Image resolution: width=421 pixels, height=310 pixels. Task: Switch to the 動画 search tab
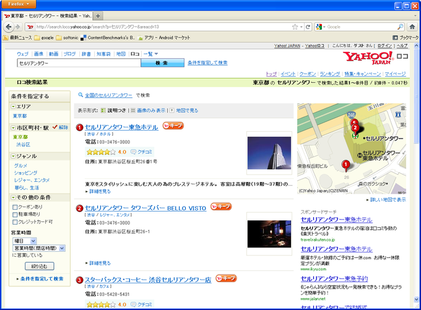(x=54, y=54)
